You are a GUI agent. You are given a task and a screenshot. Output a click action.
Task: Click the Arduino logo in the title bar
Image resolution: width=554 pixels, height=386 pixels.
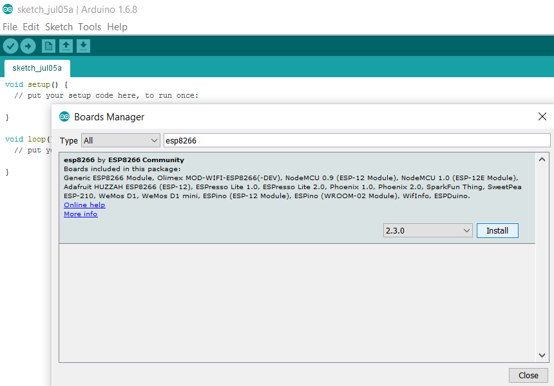coord(8,9)
